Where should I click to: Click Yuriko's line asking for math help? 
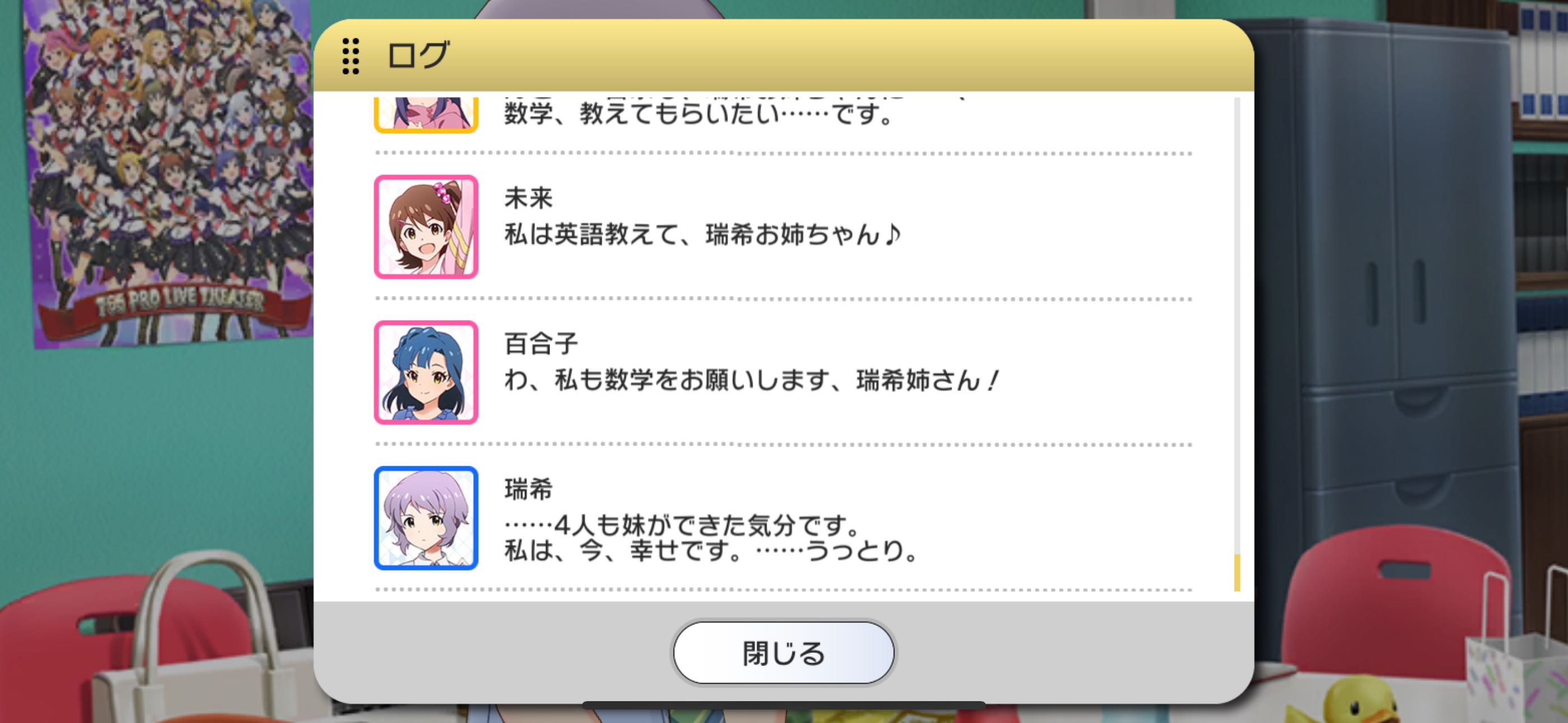coord(751,381)
